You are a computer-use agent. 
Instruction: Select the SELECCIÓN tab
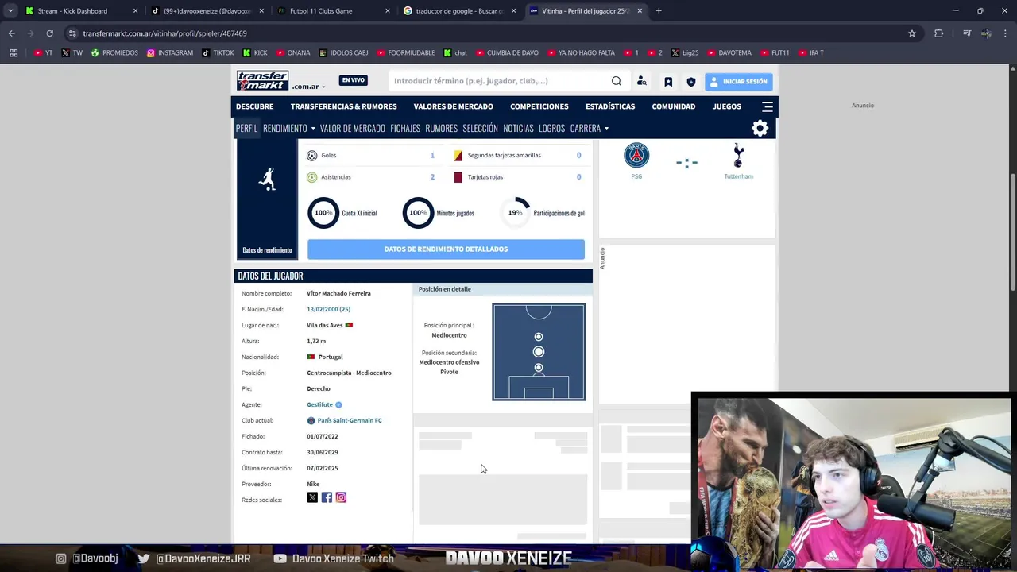pos(480,129)
